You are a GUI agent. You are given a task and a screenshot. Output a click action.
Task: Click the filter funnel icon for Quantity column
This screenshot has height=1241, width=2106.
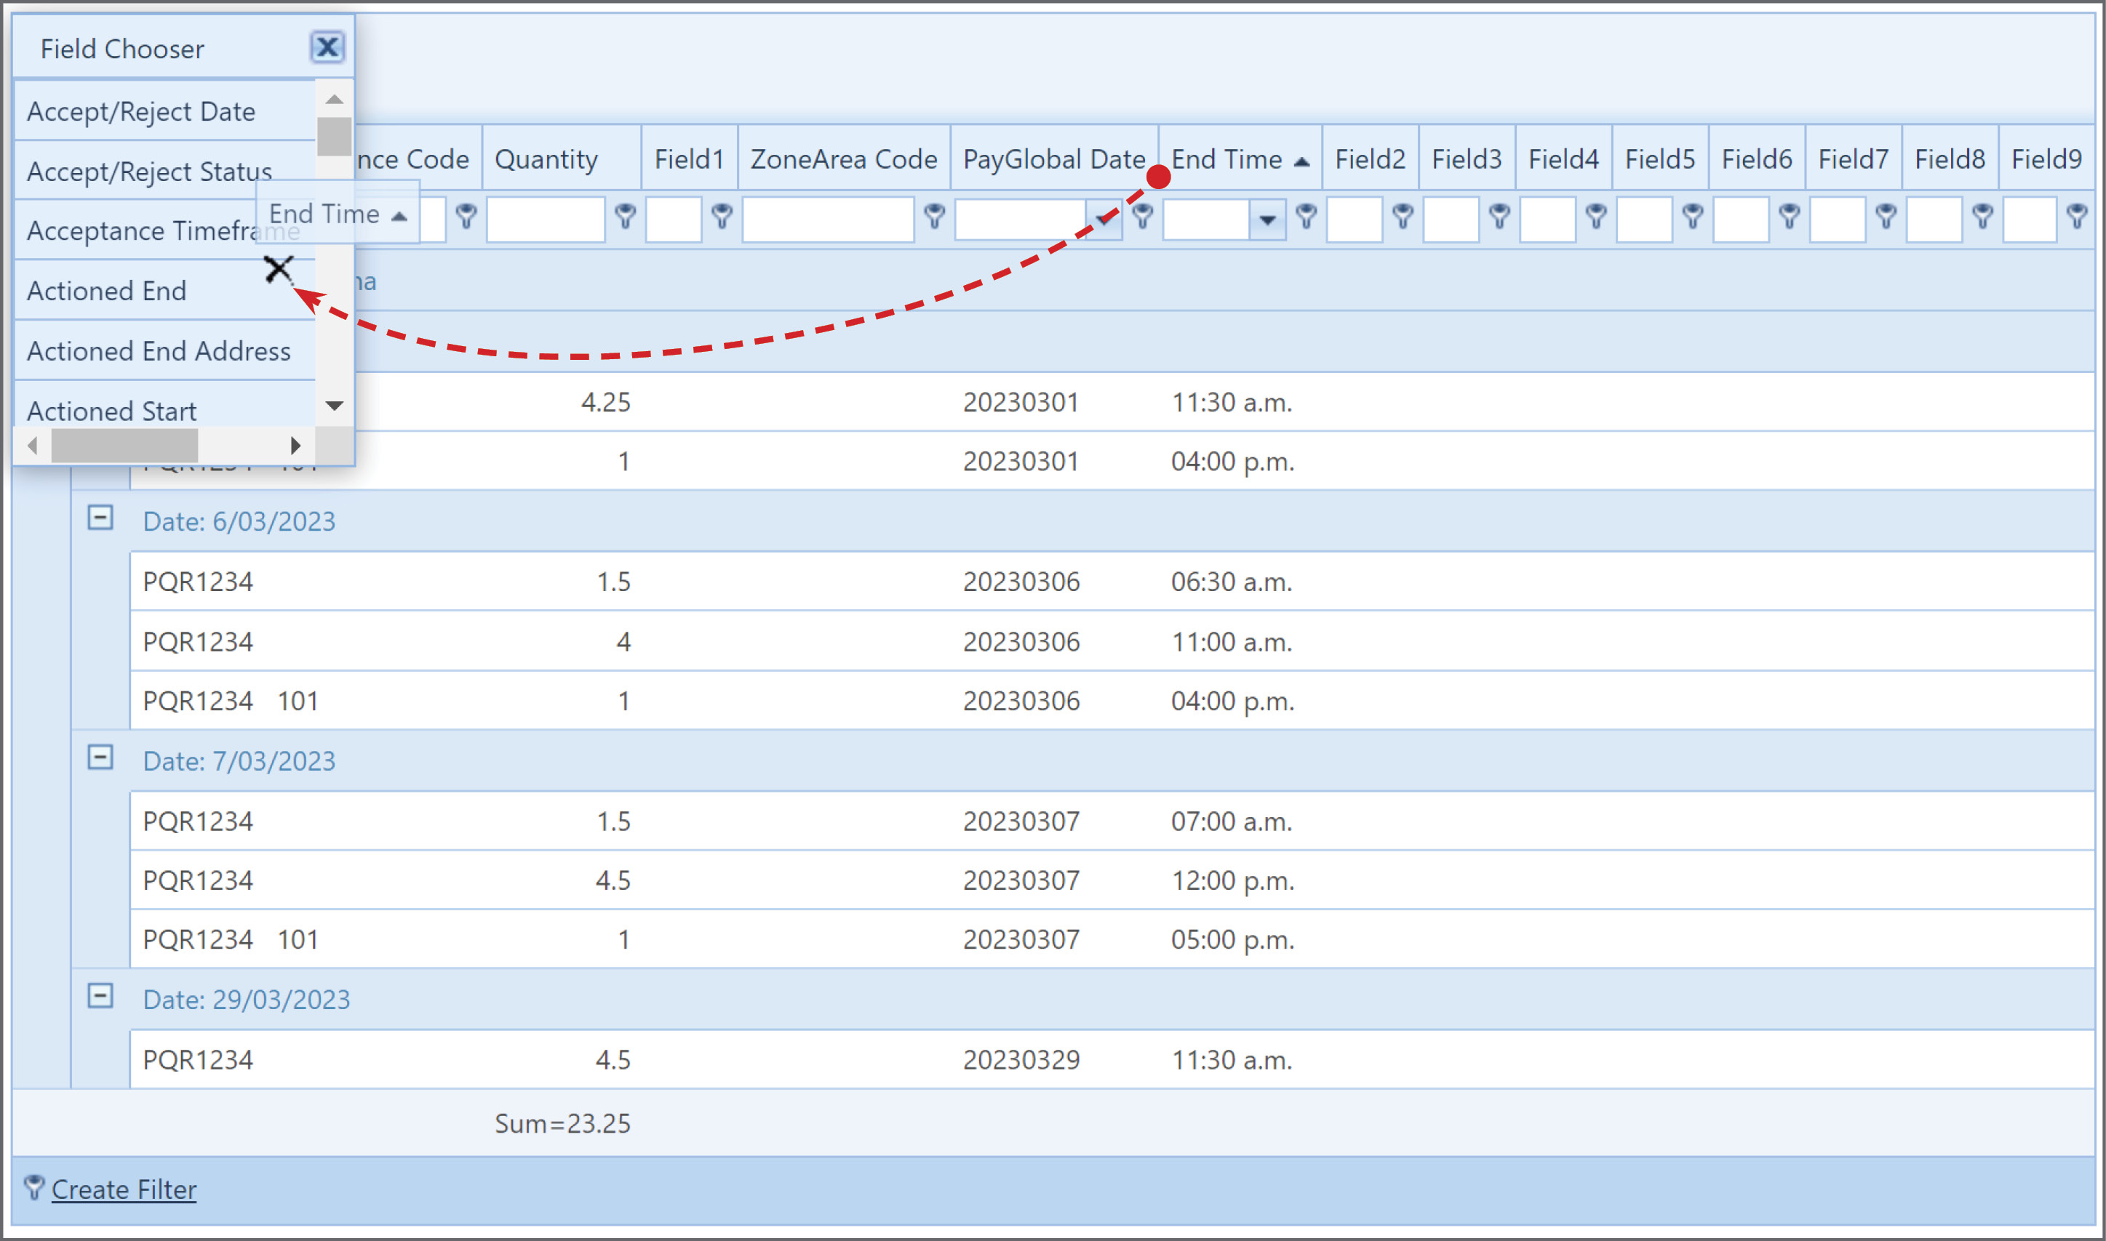point(625,217)
